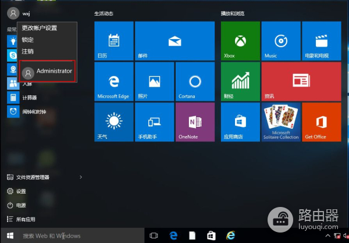
Task: Click the Task View icon in taskbar
Action: tap(154, 235)
